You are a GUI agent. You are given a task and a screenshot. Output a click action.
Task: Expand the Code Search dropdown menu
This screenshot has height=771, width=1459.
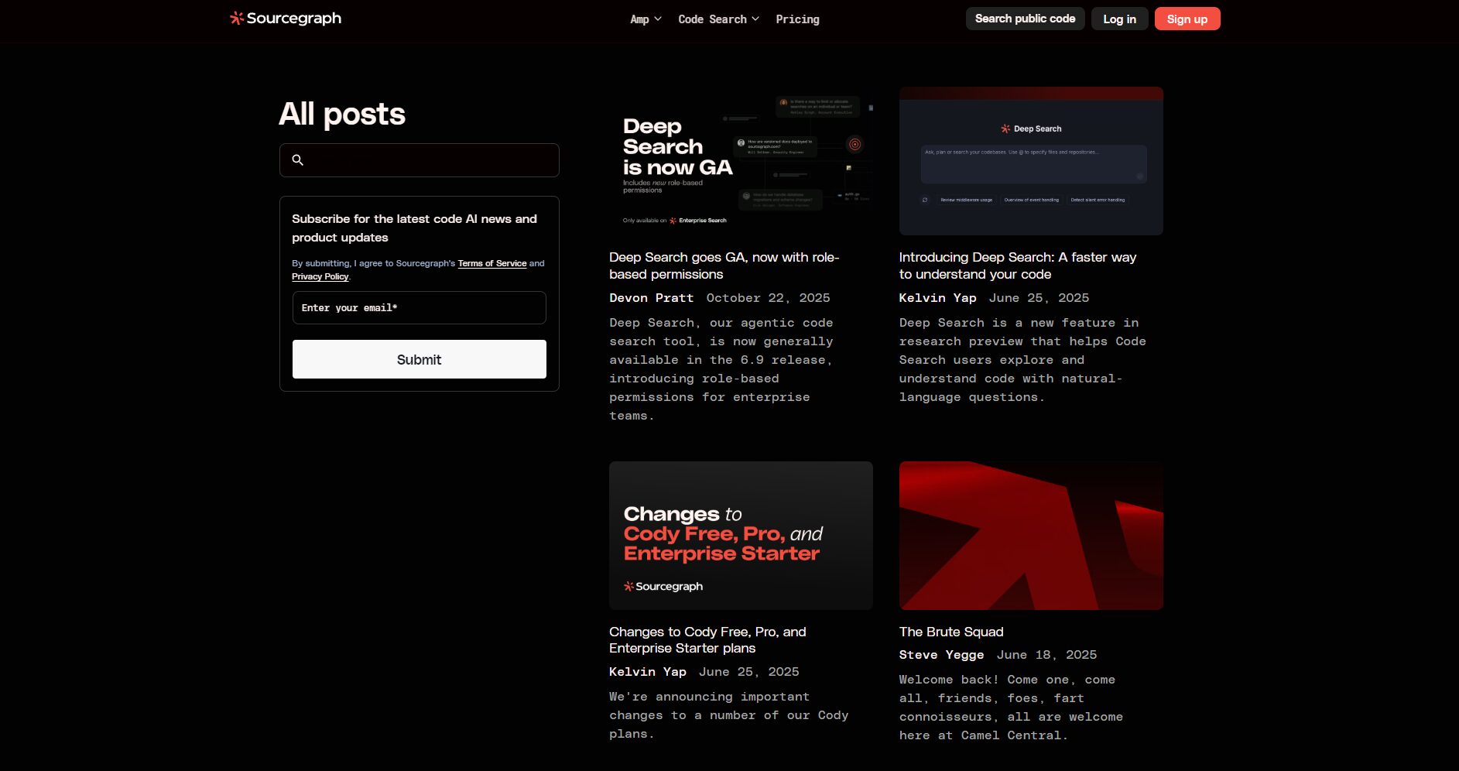[x=718, y=19]
